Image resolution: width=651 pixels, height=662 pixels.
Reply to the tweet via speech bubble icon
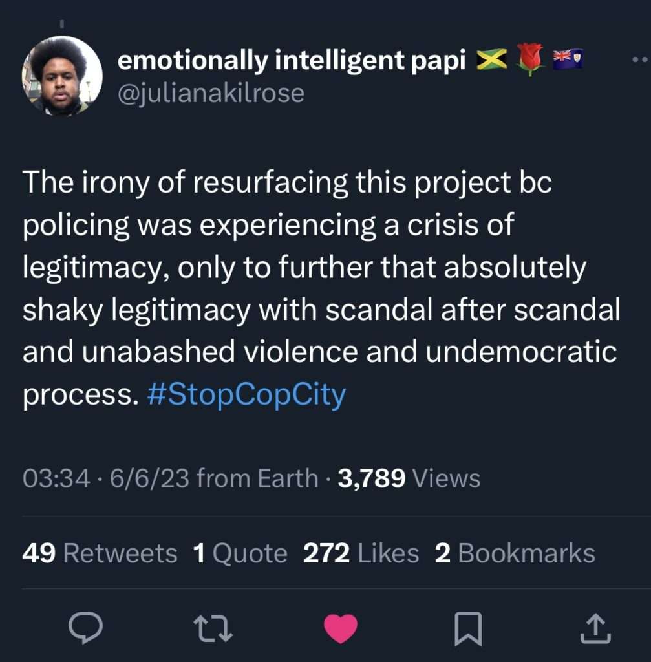pyautogui.click(x=85, y=628)
